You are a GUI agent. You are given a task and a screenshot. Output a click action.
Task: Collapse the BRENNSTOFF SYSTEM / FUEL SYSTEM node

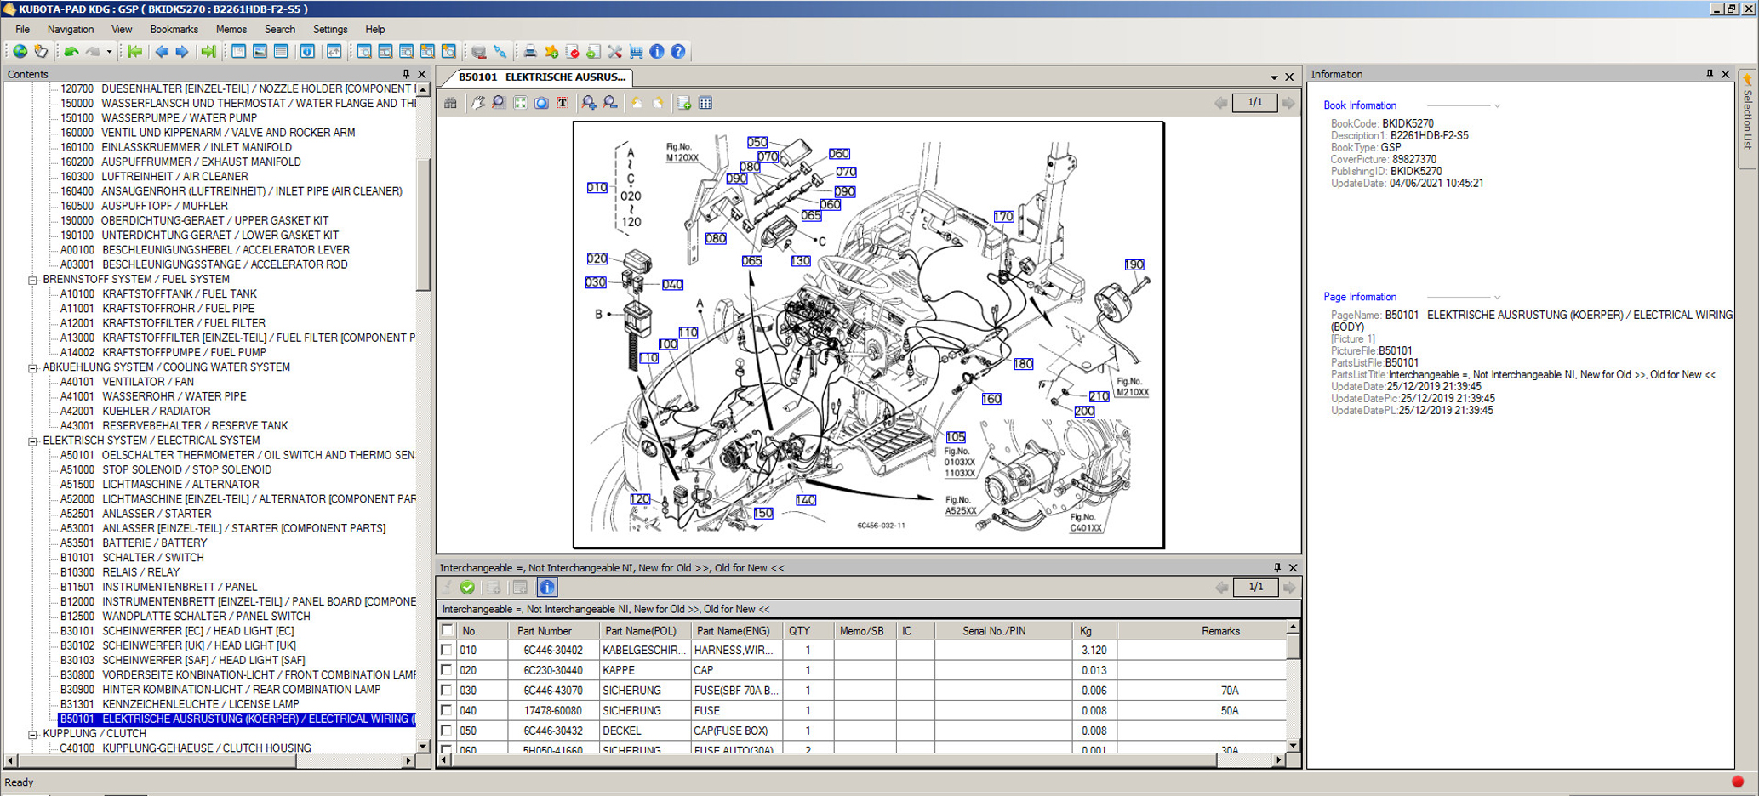click(x=32, y=280)
